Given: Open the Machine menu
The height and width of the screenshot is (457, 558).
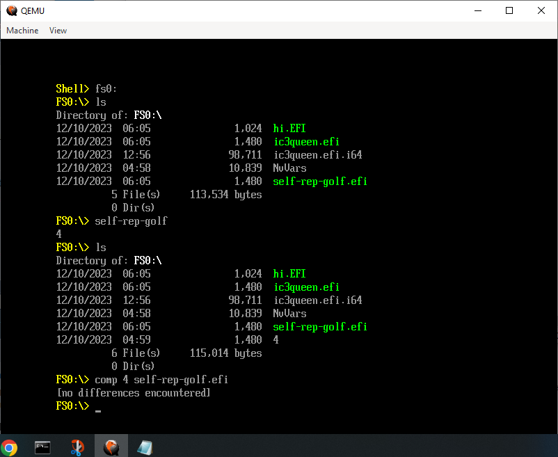Looking at the screenshot, I should [x=22, y=31].
